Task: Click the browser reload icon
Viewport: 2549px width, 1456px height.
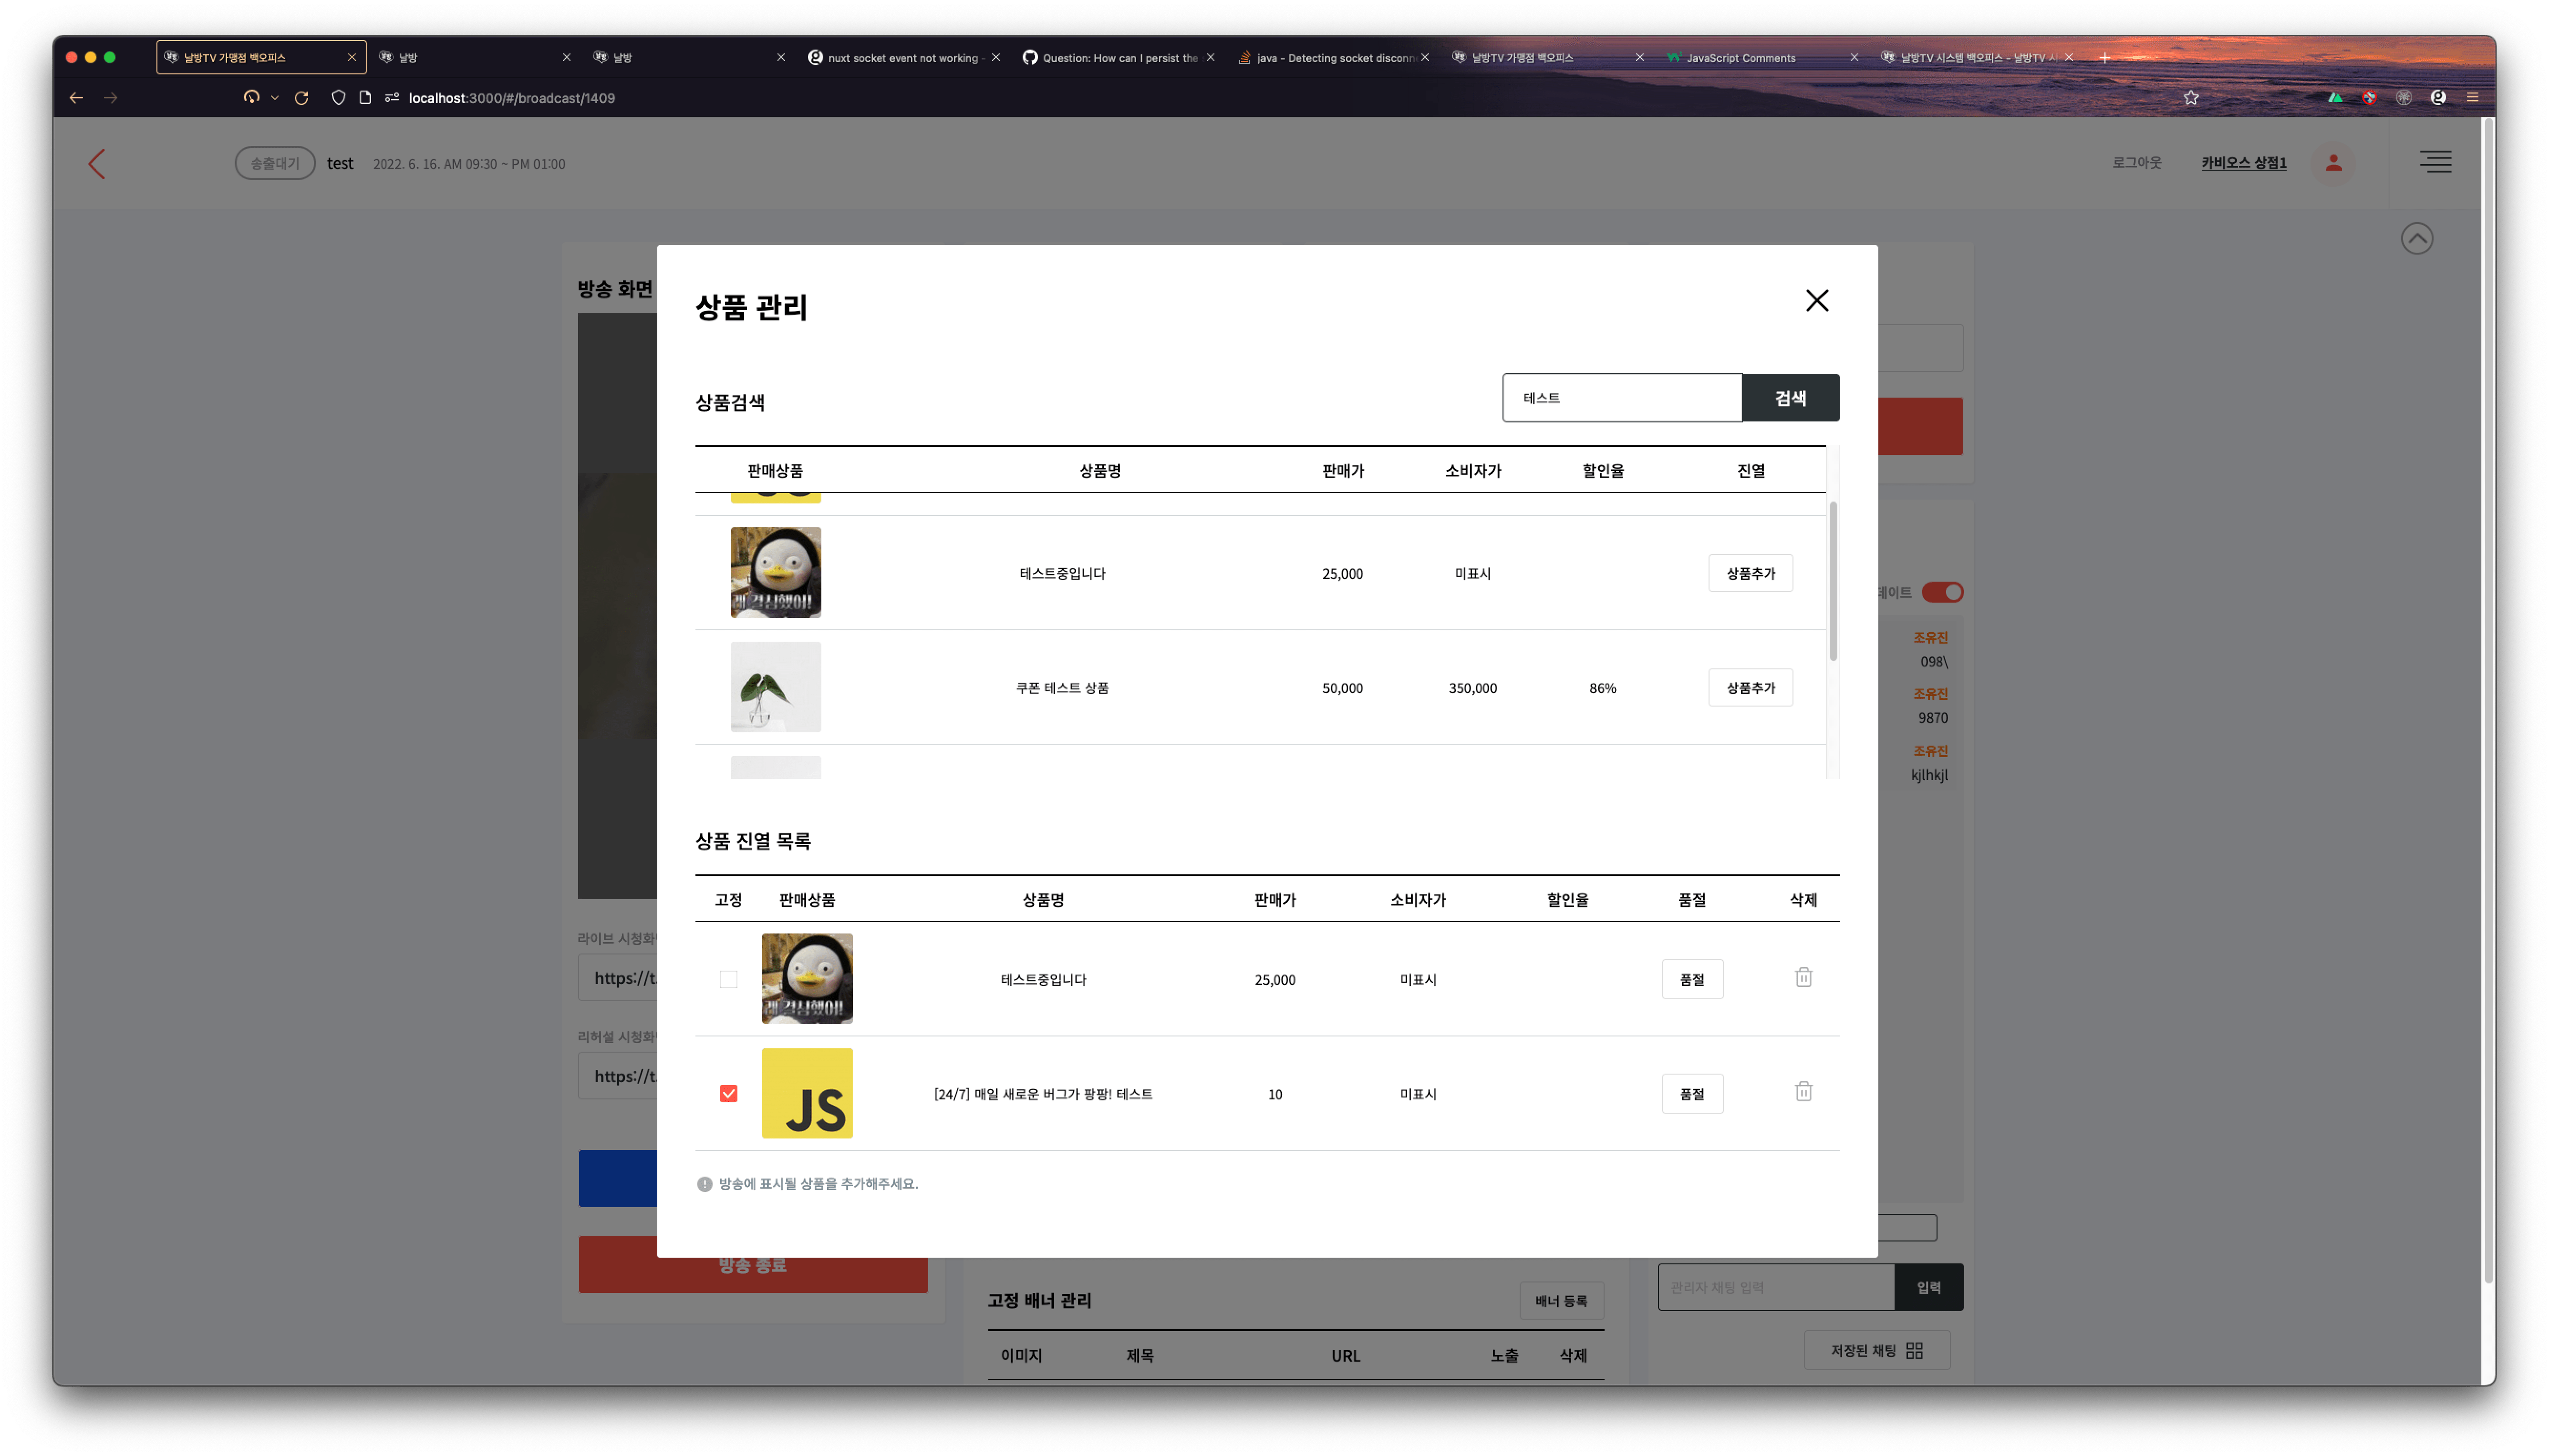Action: pyautogui.click(x=301, y=98)
